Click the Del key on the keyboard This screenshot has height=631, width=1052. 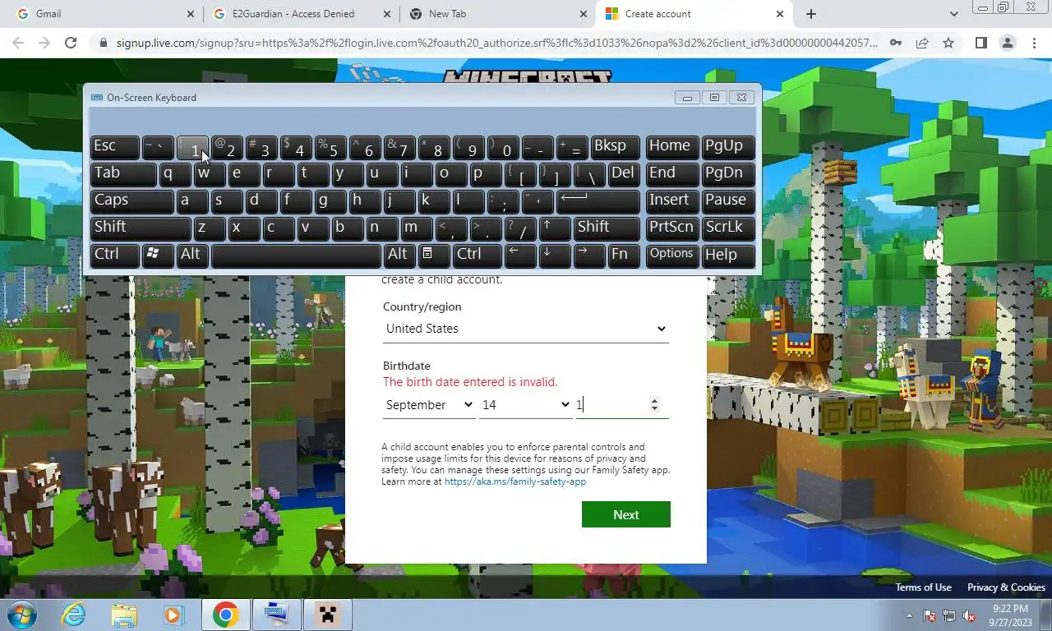pyautogui.click(x=624, y=174)
